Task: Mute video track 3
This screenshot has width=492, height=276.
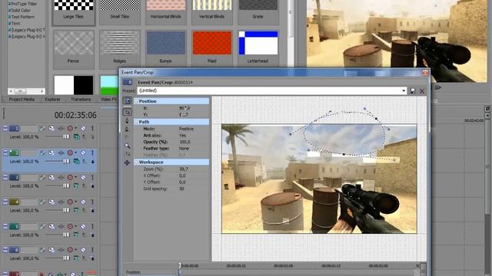Action: pos(83,177)
